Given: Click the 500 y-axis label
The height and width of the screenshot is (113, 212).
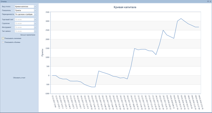Looking at the screenshot, I should [48, 66].
